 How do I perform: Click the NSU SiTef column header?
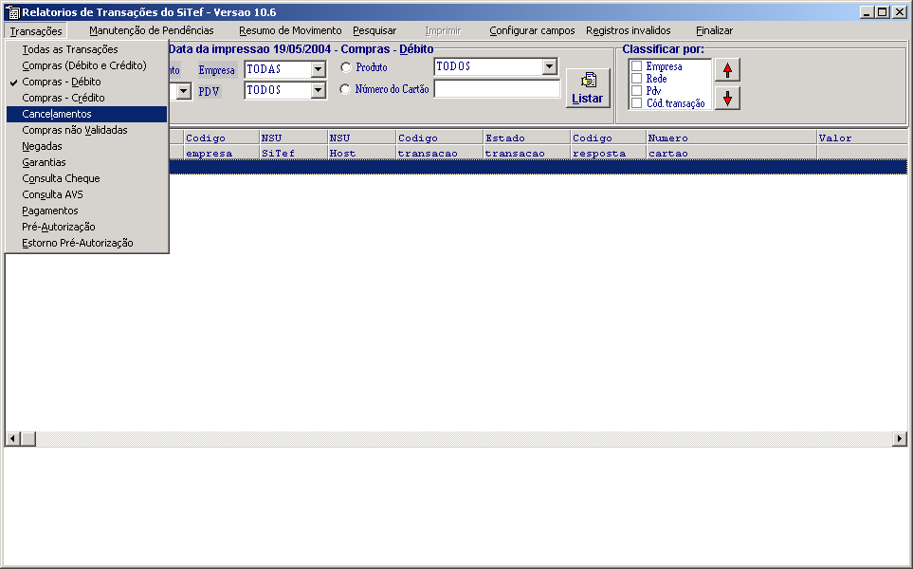[294, 145]
